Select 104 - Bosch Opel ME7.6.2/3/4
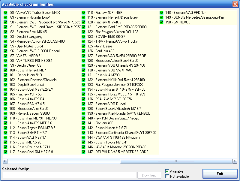Image resolution: width=240 pixels, height=181 pixels. click(31, 89)
